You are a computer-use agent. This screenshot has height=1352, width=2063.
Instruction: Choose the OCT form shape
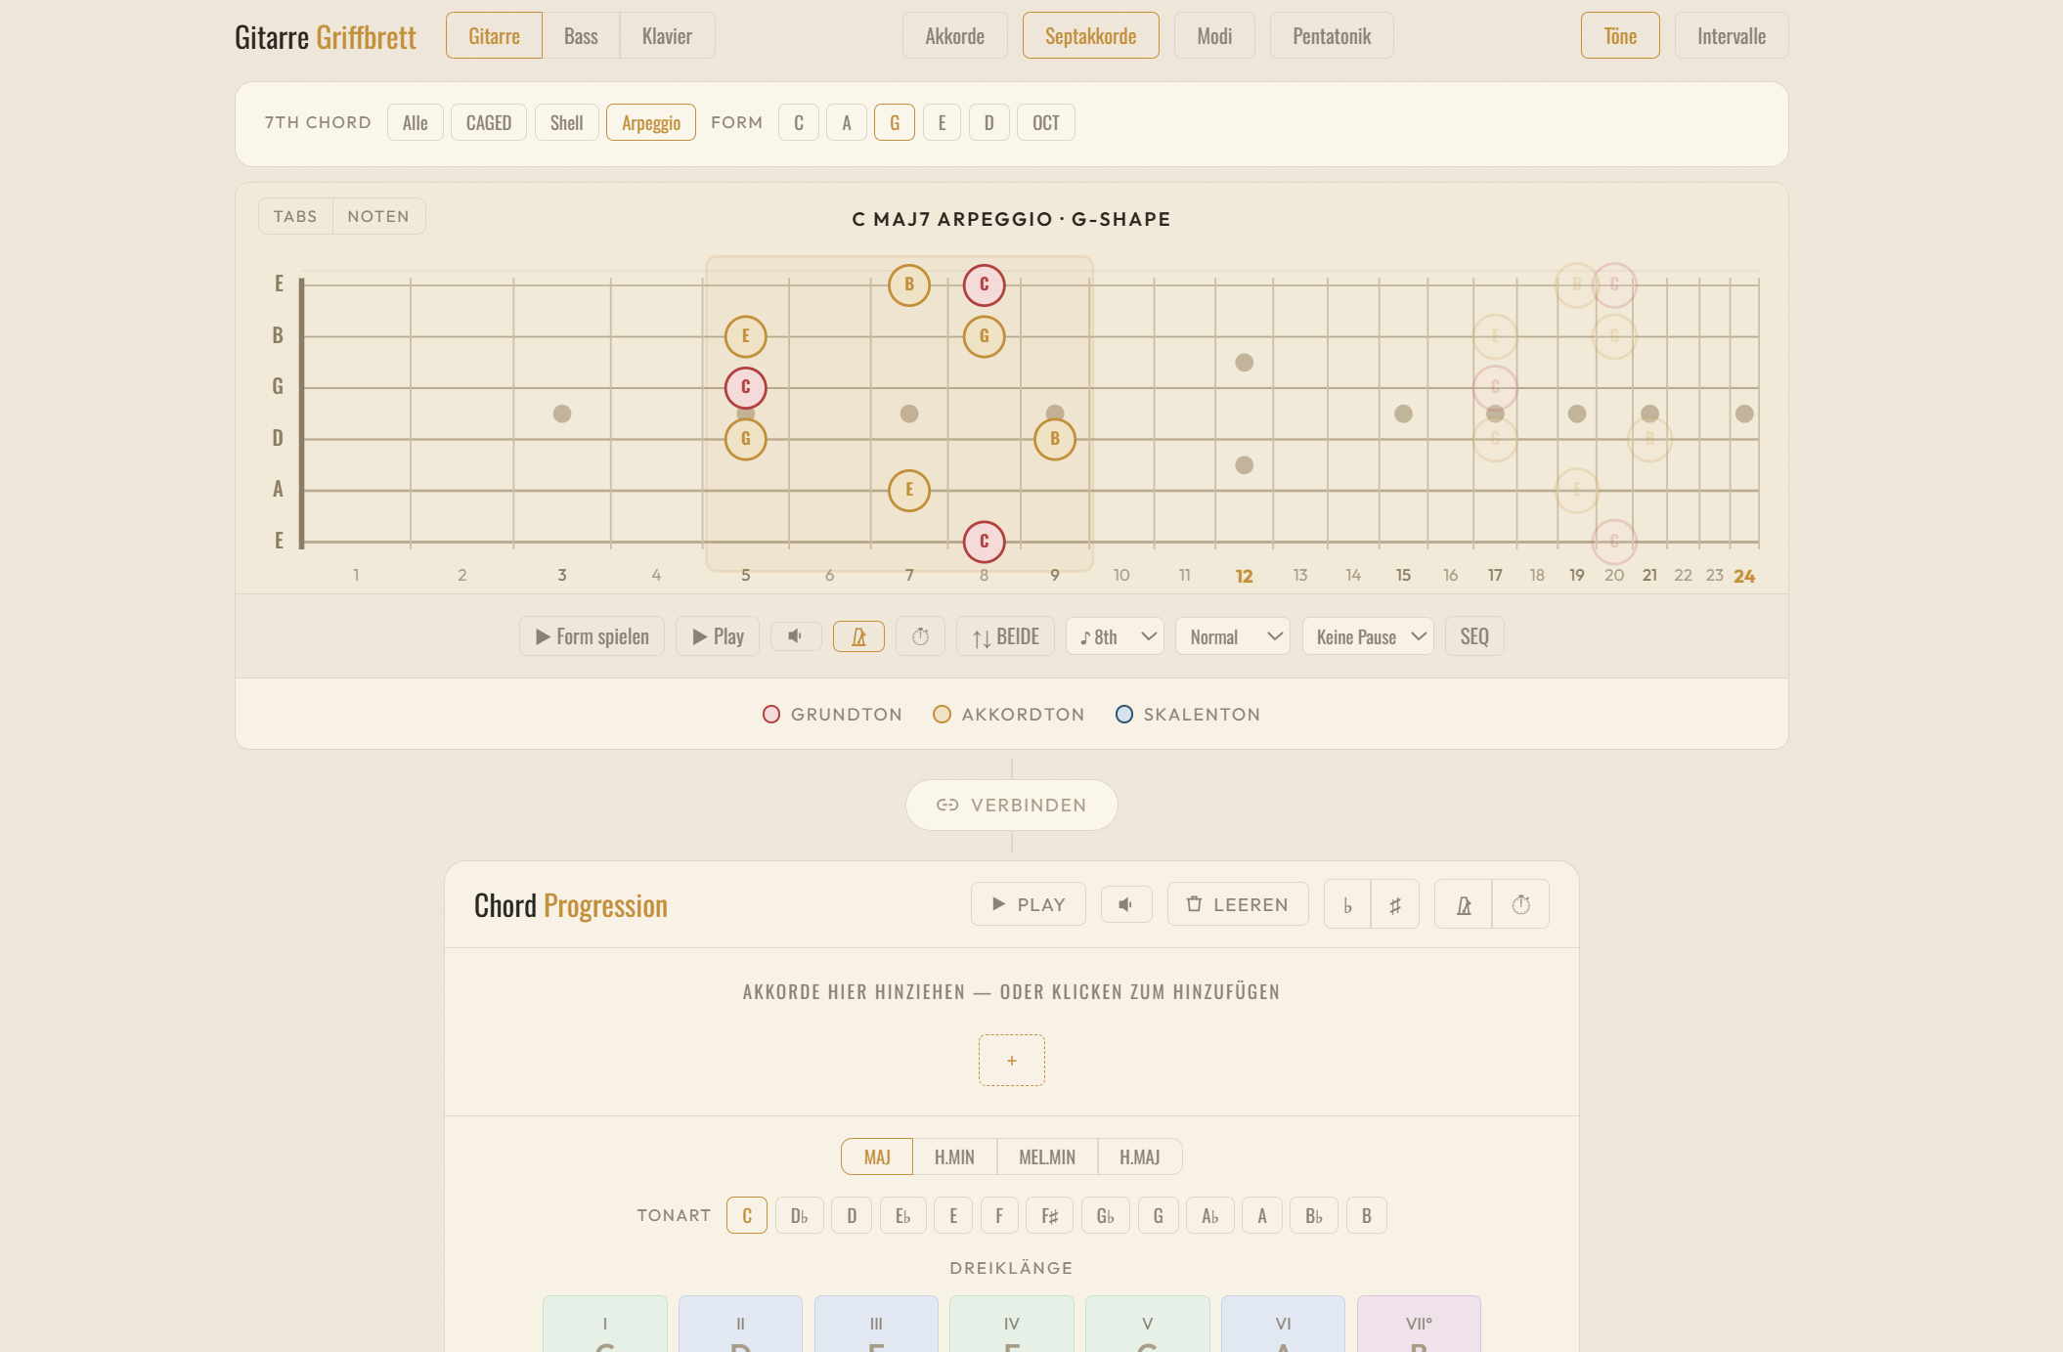[1046, 122]
